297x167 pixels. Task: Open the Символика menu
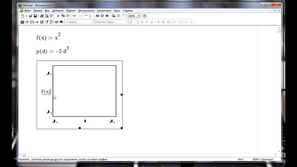tap(104, 11)
